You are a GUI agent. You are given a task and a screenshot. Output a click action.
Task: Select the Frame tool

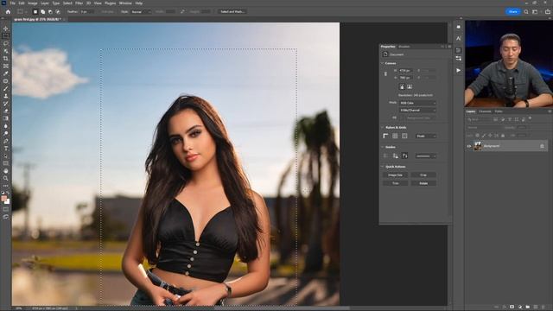click(x=6, y=66)
